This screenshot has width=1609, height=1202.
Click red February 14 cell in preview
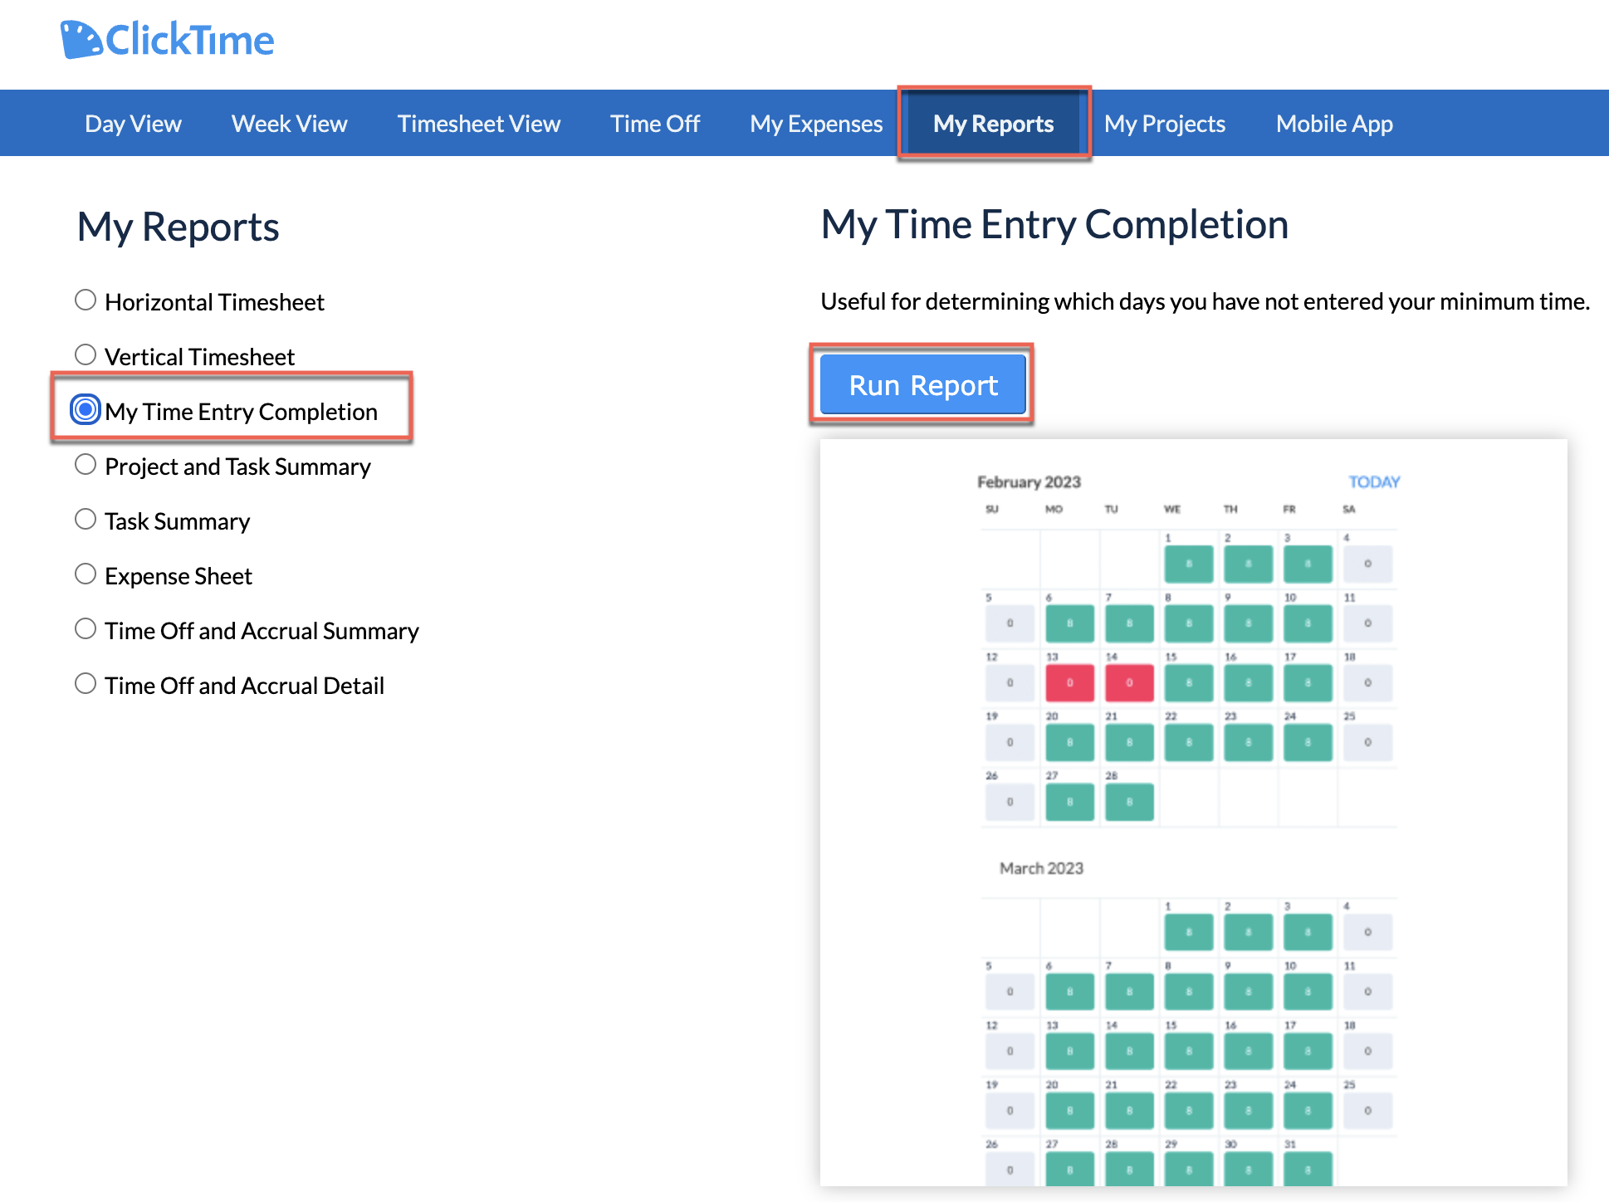[x=1129, y=682]
